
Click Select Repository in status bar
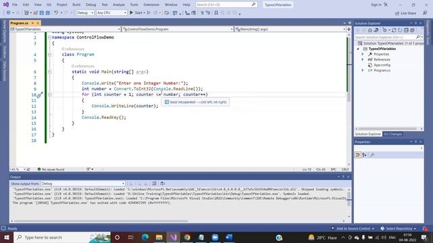398,229
